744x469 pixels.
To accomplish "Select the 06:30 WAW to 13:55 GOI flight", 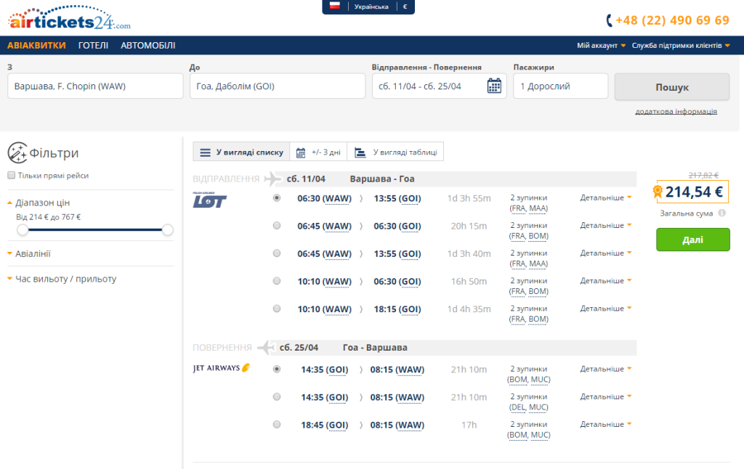I will [277, 198].
